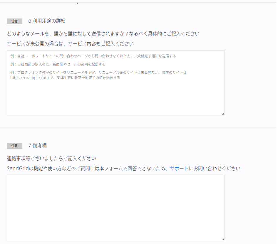Select the heading 6.利用用途の詳細

[x=47, y=21]
